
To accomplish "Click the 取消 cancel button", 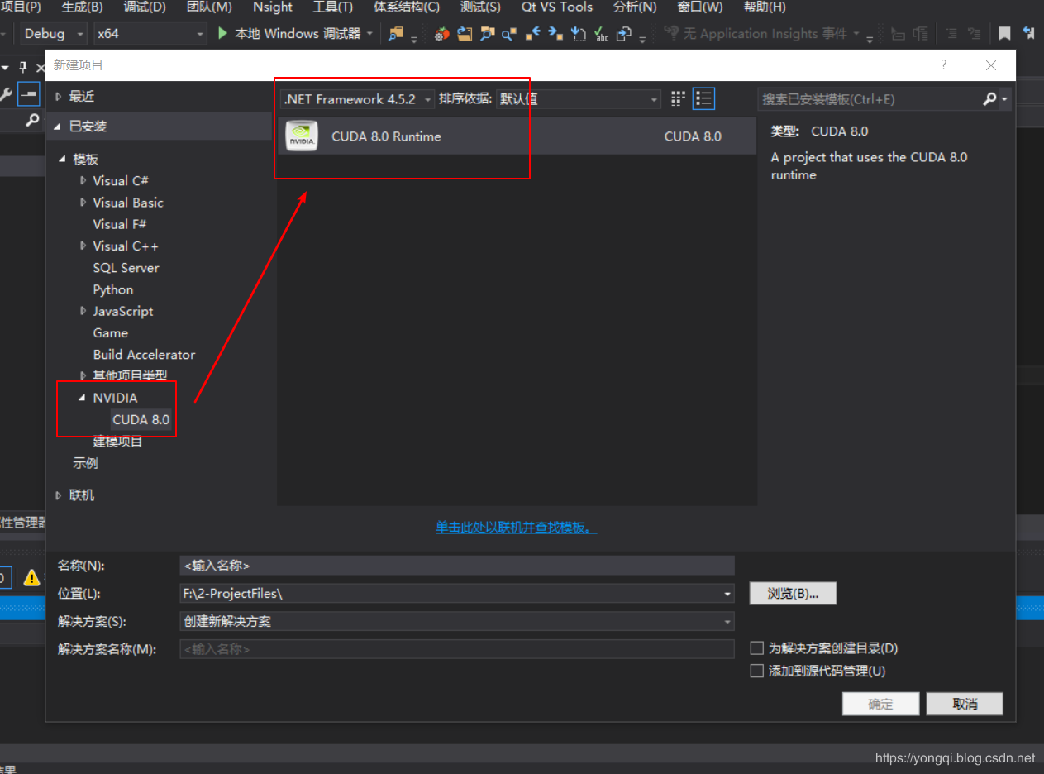I will [x=965, y=704].
